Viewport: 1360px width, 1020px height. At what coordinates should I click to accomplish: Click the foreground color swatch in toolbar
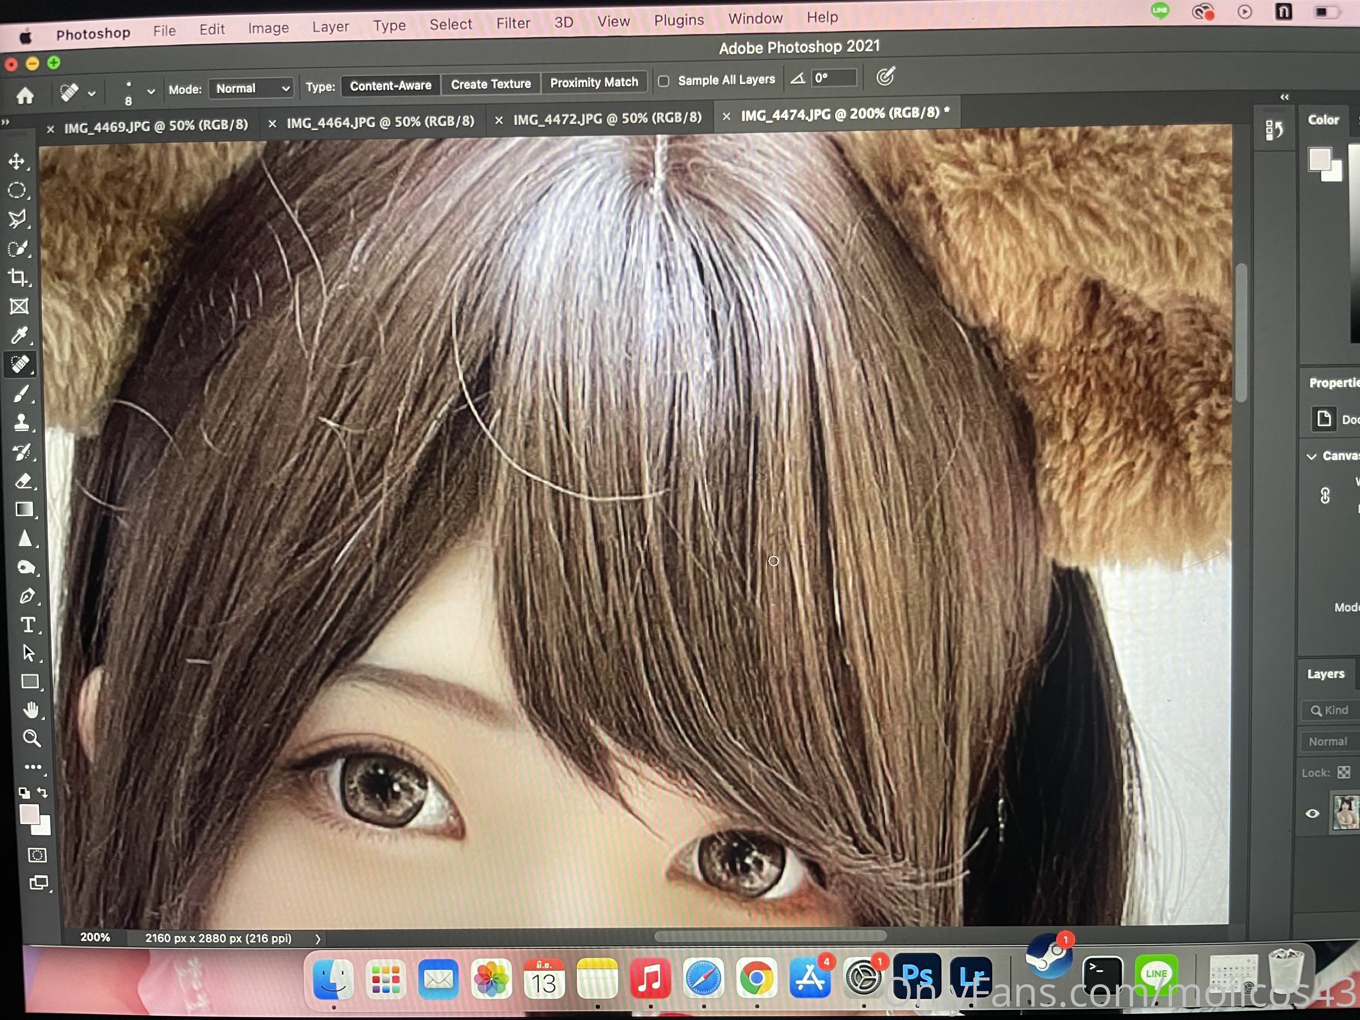pyautogui.click(x=29, y=814)
